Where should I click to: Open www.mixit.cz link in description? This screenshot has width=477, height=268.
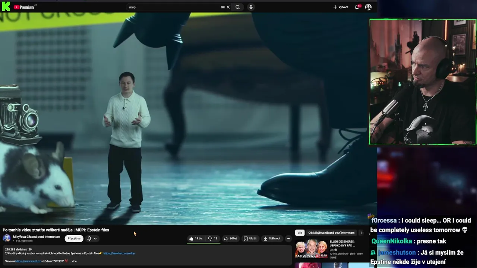28,261
